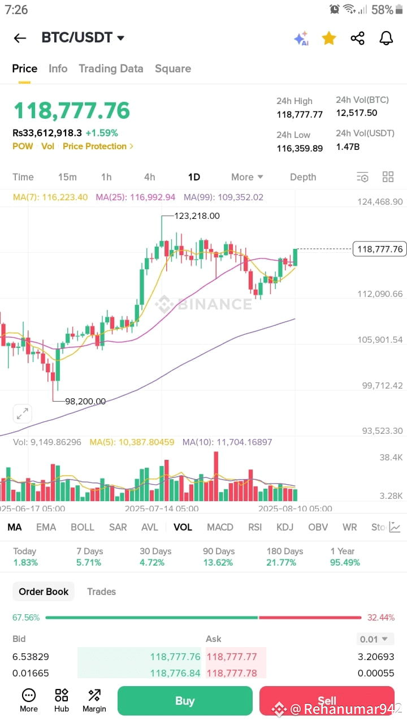Toggle the SAR indicator
Image resolution: width=407 pixels, height=724 pixels.
coord(118,527)
